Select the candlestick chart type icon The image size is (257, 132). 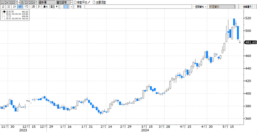tap(66, 7)
